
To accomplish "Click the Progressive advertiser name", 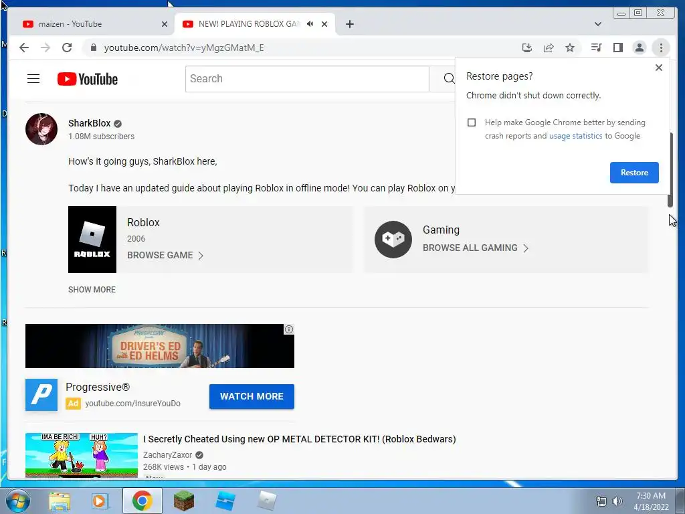I will coord(98,388).
